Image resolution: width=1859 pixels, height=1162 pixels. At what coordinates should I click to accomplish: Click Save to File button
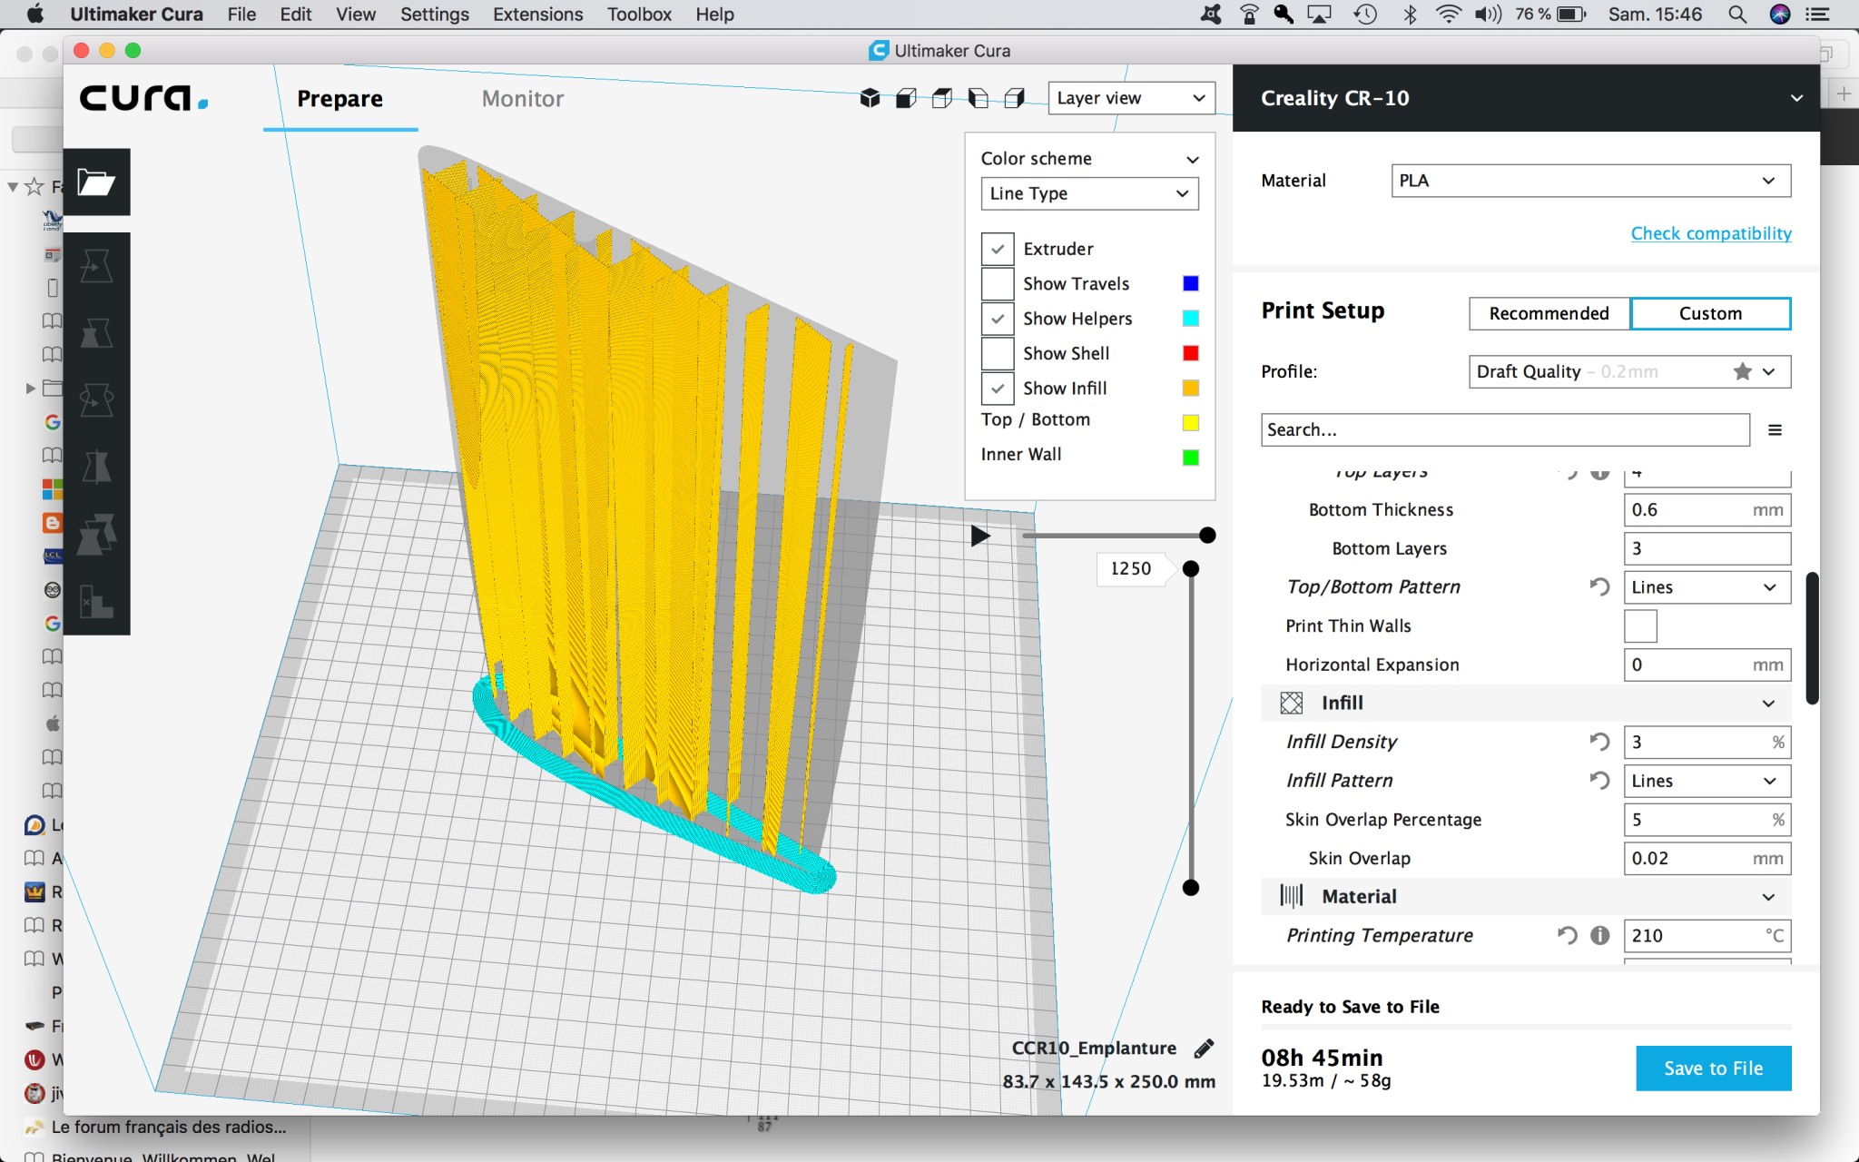click(1713, 1068)
